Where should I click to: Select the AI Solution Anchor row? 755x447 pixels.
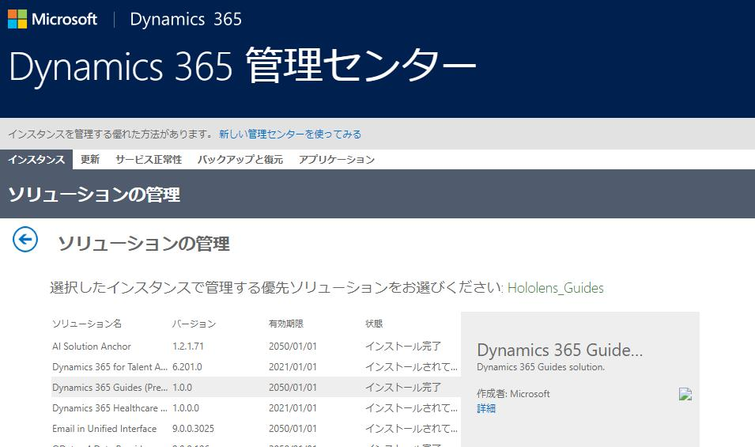coord(255,347)
